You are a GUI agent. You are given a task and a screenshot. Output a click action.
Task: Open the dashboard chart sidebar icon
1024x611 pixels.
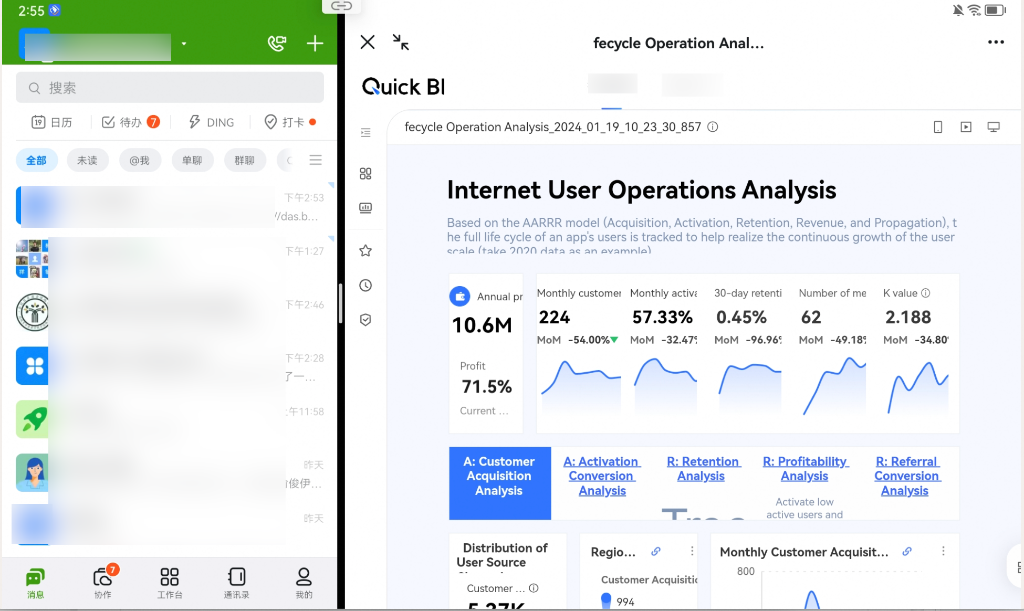click(x=365, y=208)
